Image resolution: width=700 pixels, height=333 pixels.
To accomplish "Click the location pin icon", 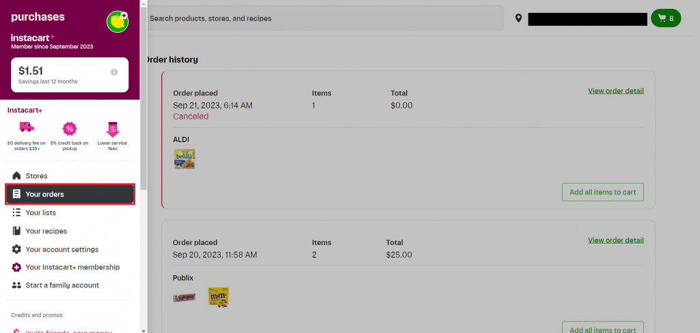I will click(x=518, y=18).
